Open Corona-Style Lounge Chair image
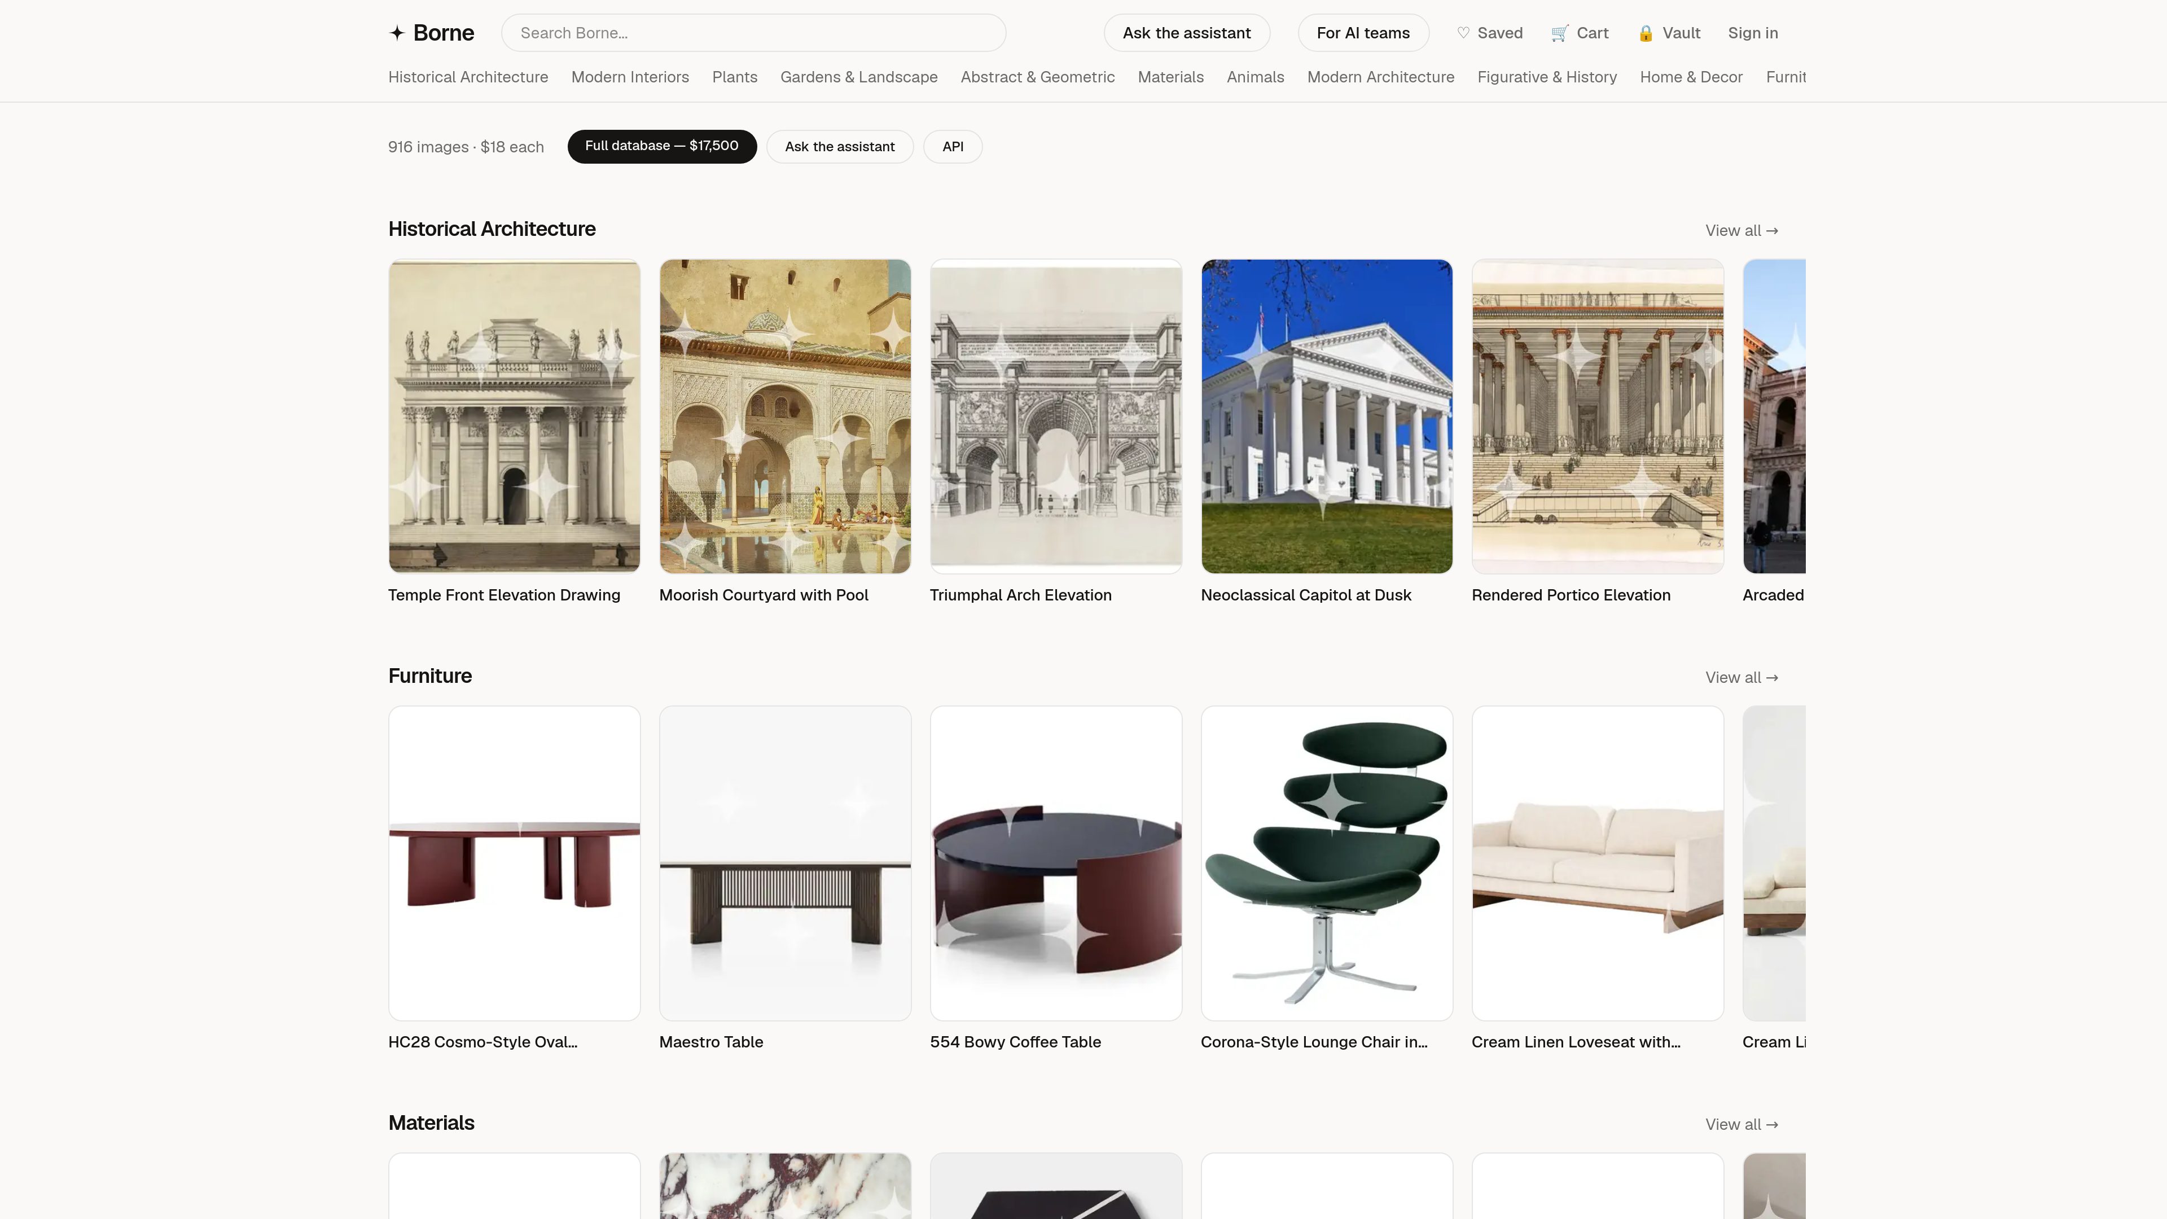2167x1219 pixels. [x=1327, y=863]
